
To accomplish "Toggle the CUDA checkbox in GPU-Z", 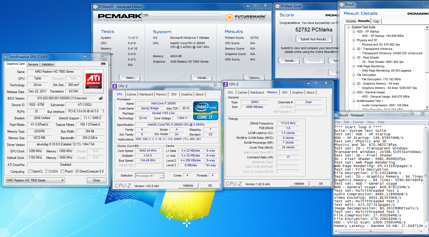I will (47, 171).
